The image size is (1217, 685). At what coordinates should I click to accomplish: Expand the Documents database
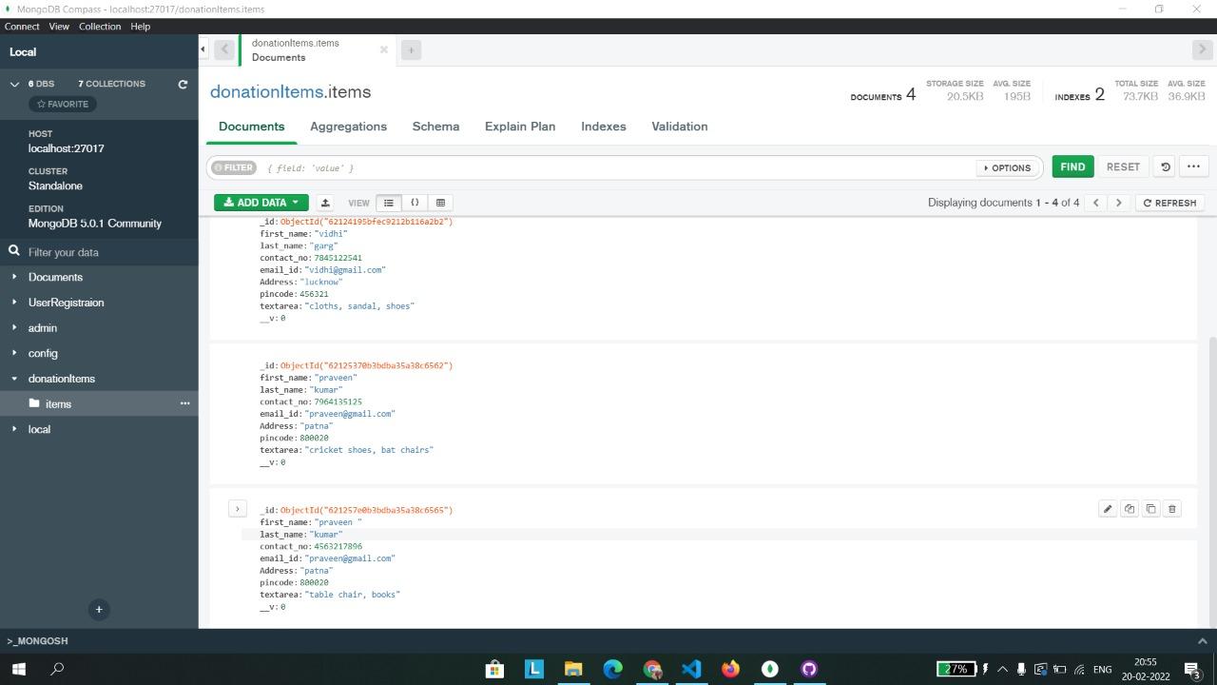coord(14,277)
